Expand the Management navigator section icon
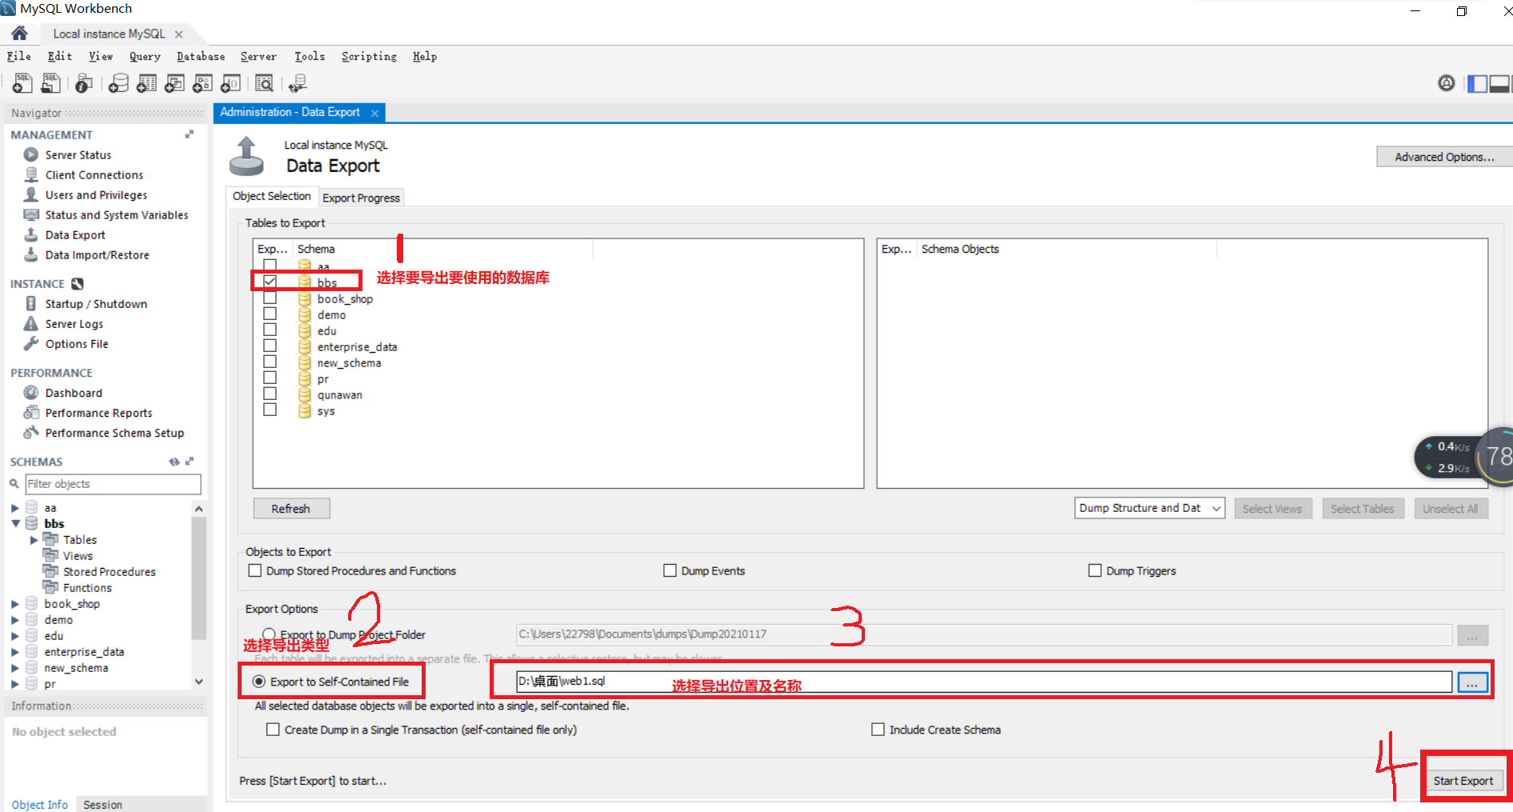1513x812 pixels. [x=190, y=134]
